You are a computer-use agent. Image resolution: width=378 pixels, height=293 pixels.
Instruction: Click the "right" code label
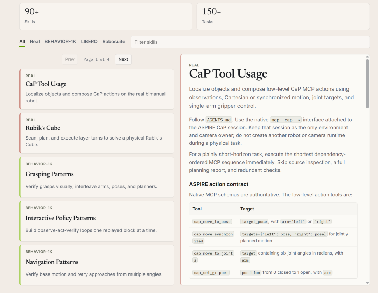pyautogui.click(x=322, y=221)
